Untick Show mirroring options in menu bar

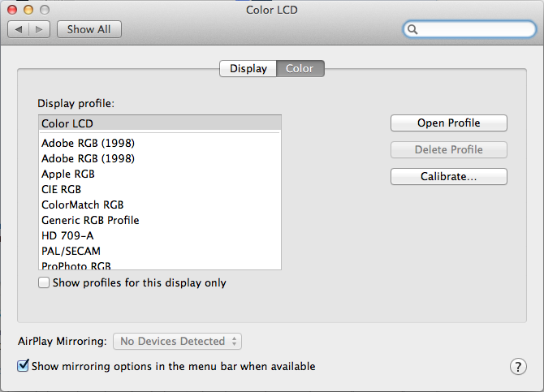click(x=24, y=366)
